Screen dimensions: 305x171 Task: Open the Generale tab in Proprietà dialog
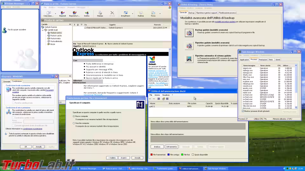pos(7,81)
